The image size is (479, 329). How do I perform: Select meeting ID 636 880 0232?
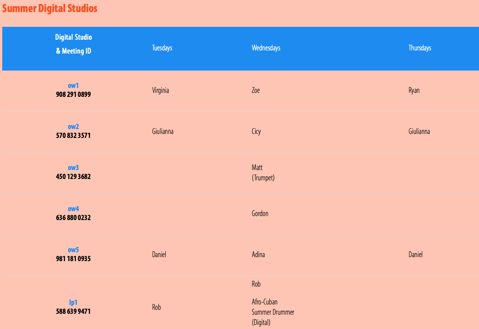[73, 217]
